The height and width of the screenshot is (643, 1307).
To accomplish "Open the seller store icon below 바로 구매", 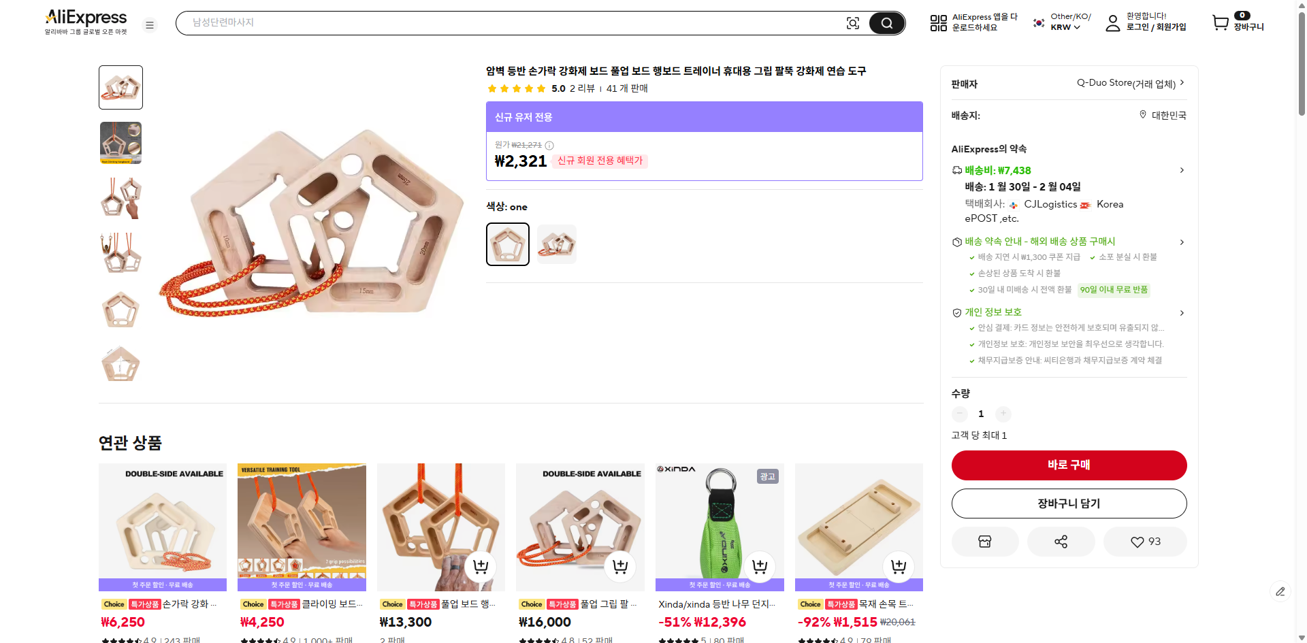I will coord(984,541).
